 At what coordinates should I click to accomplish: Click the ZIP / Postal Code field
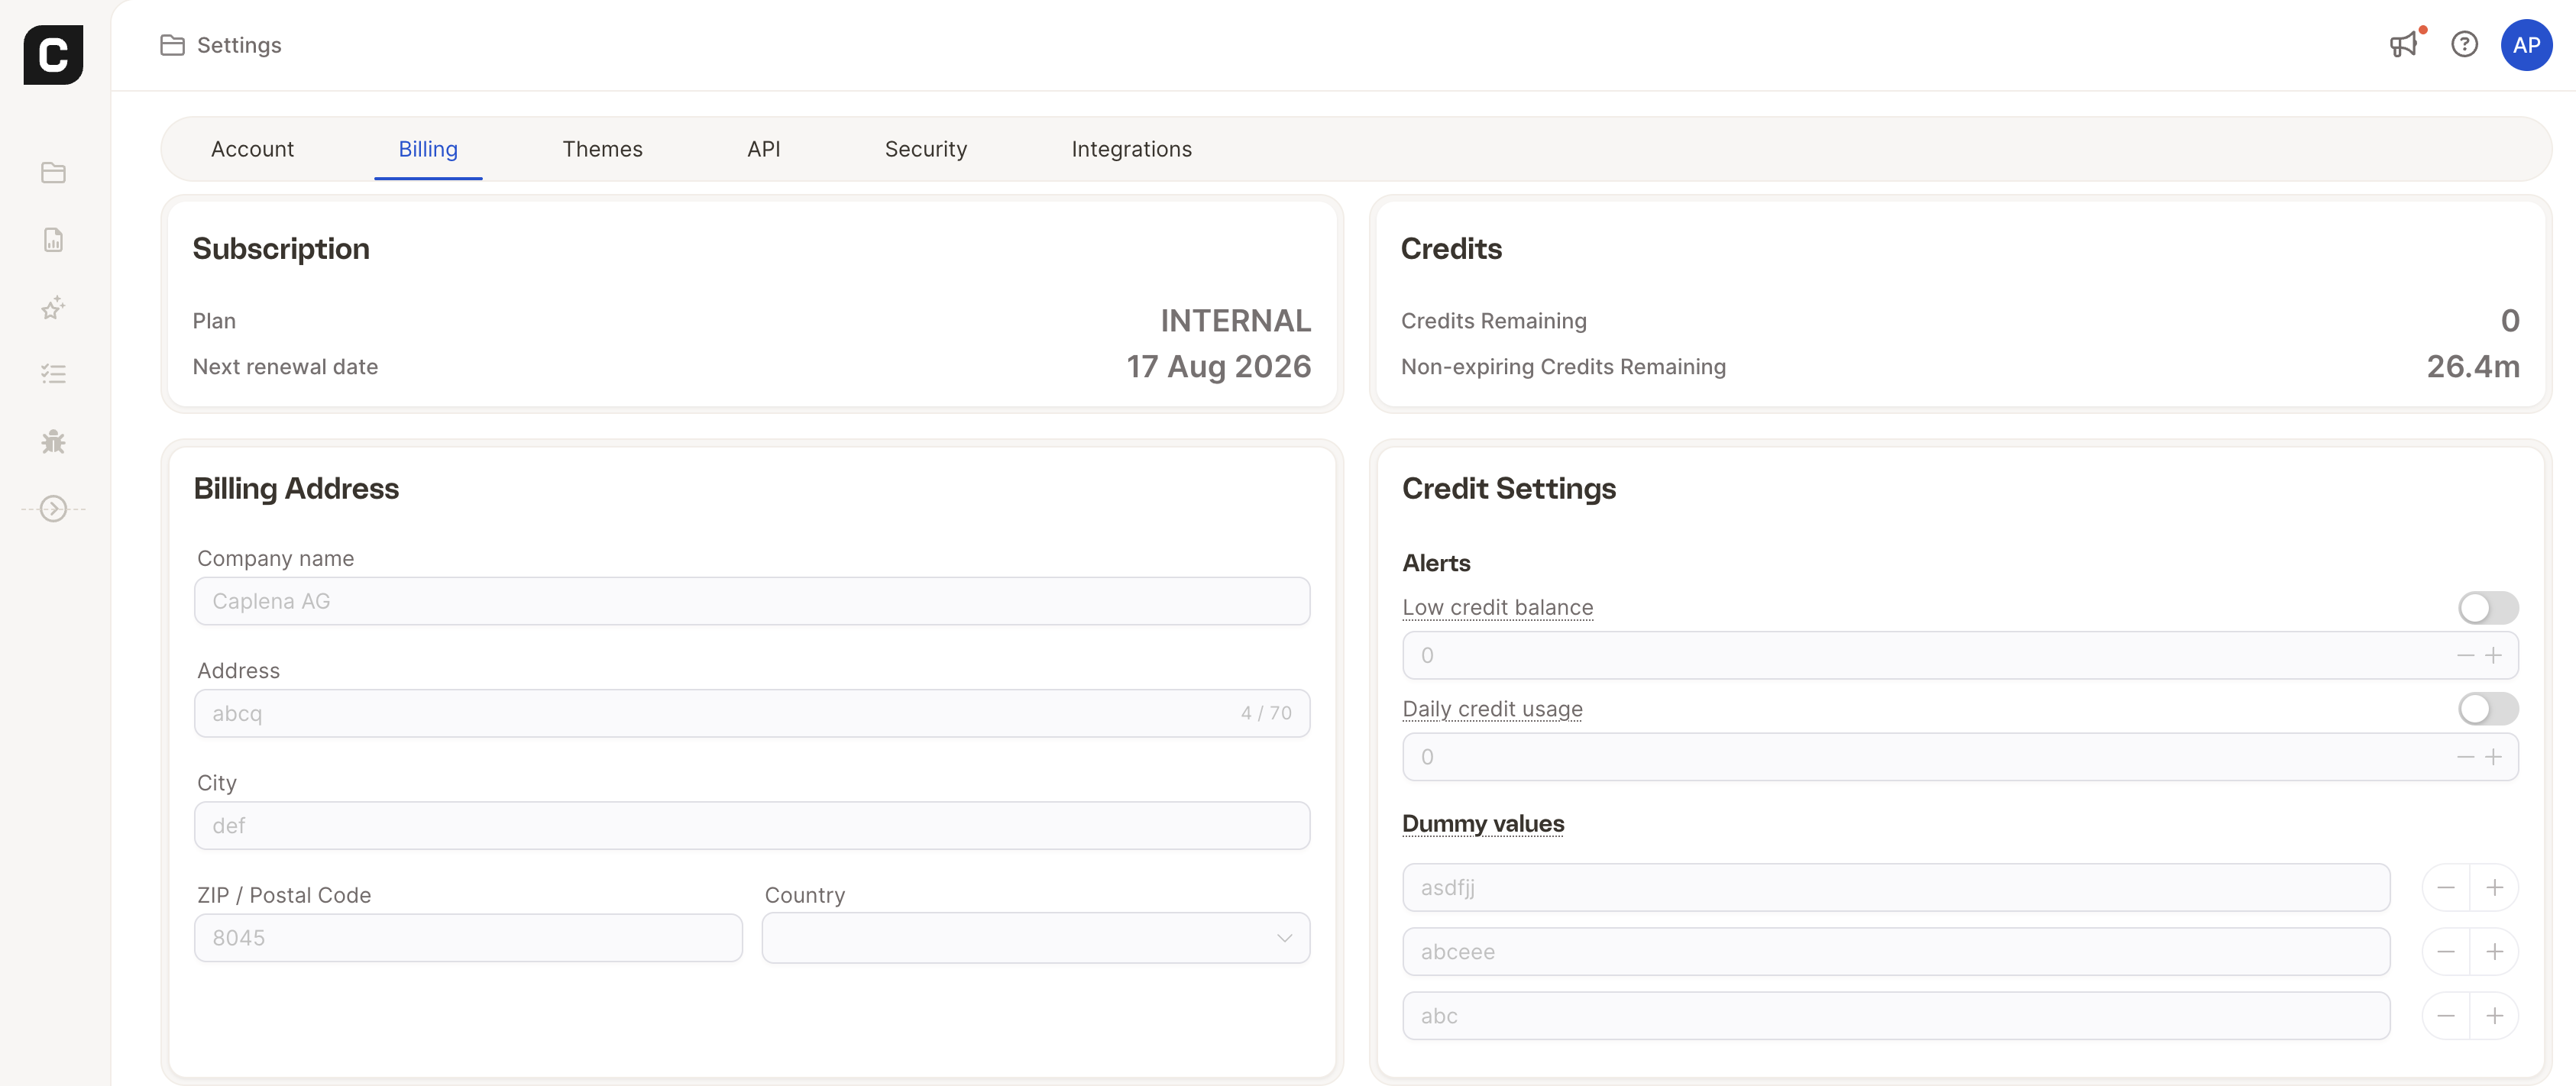click(468, 938)
